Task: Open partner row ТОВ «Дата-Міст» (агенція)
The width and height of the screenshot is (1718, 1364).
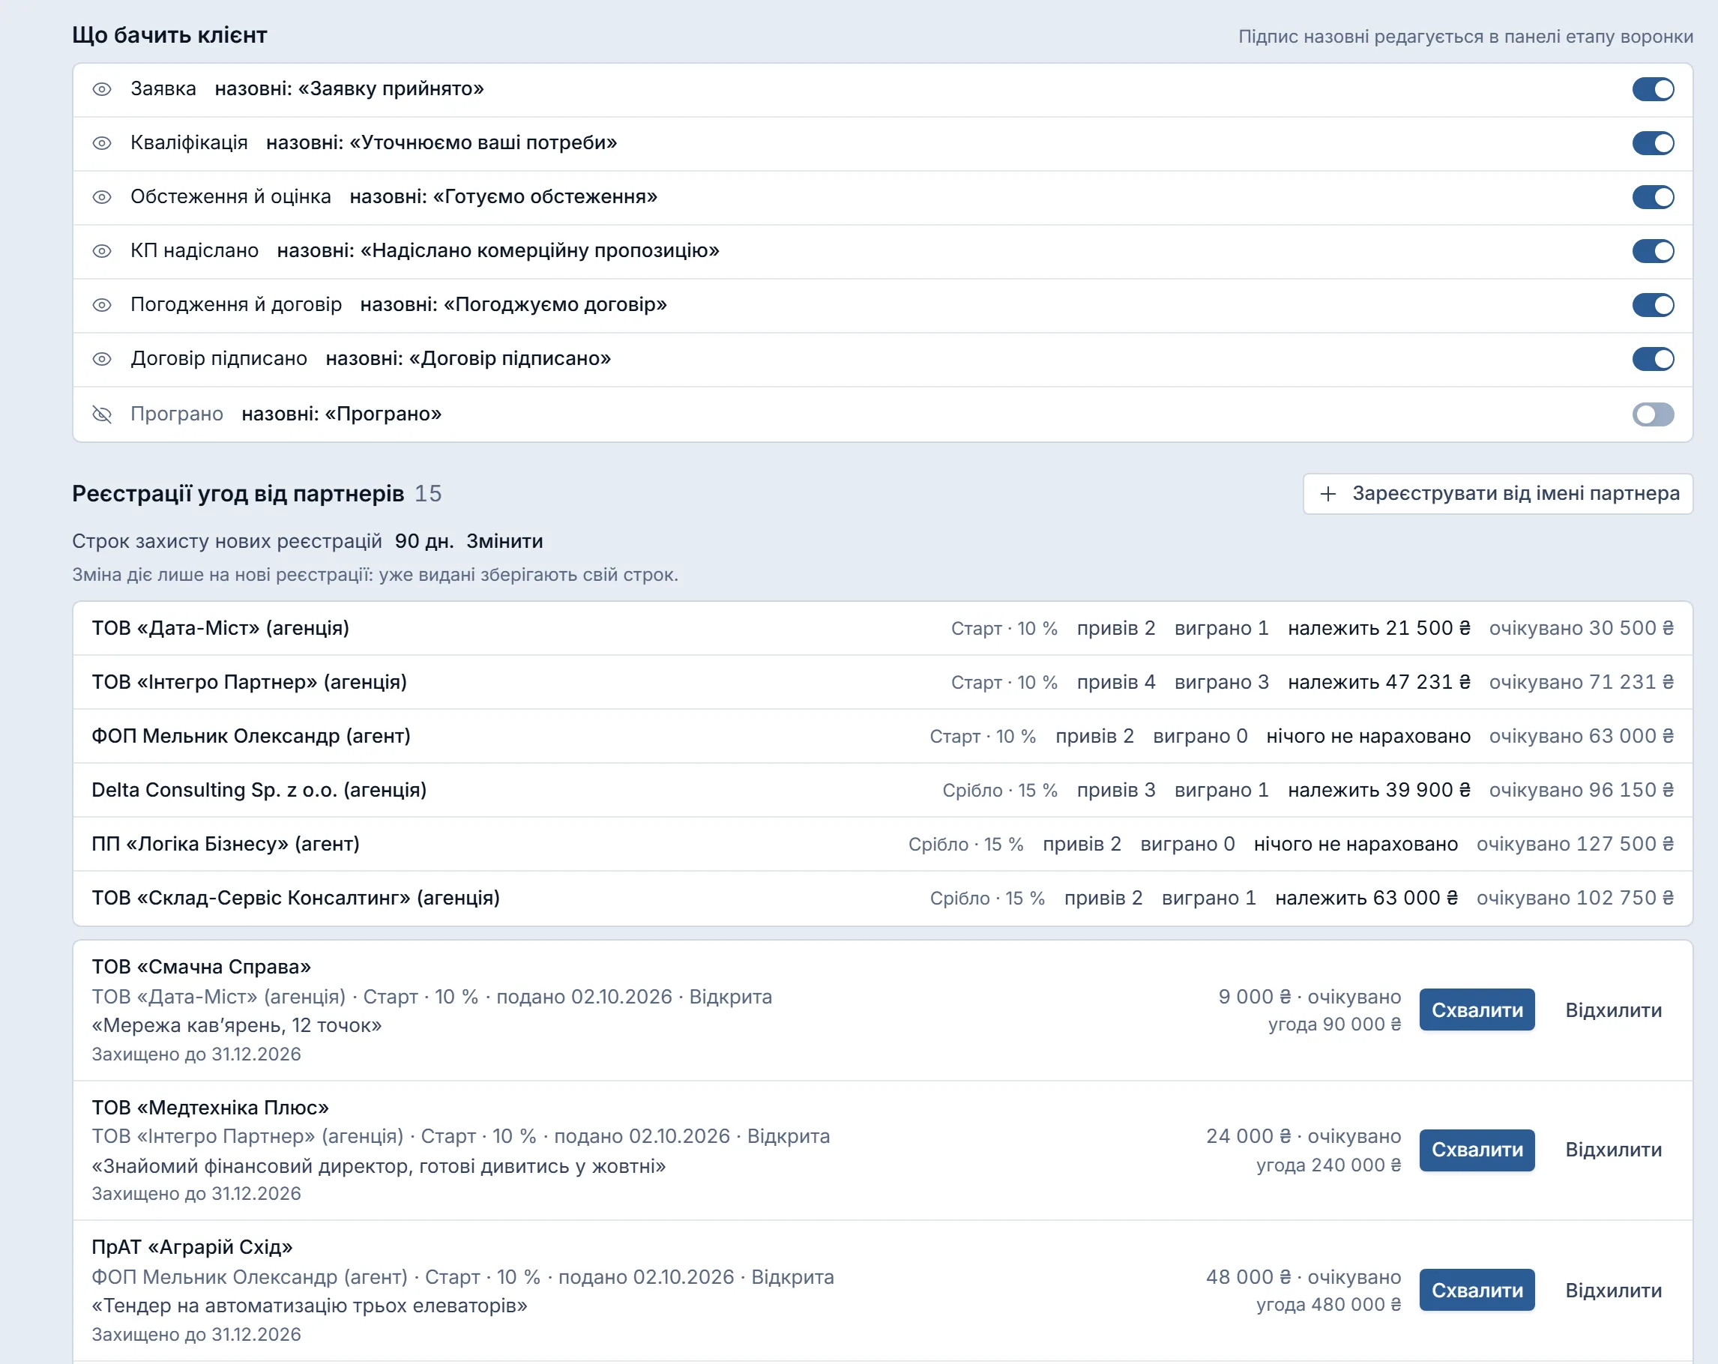Action: [x=882, y=629]
